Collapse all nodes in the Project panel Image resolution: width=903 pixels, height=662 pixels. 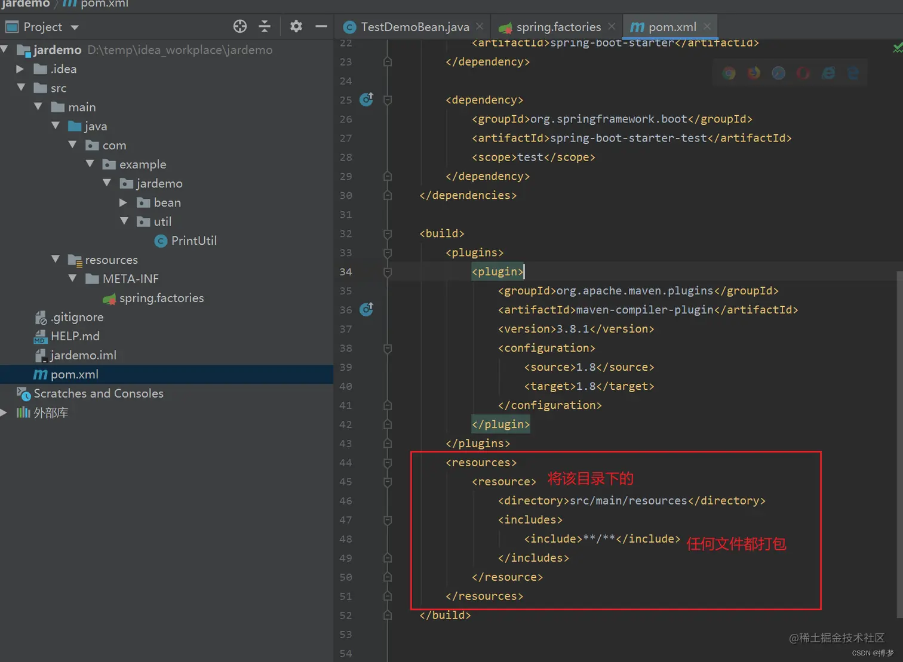[265, 26]
